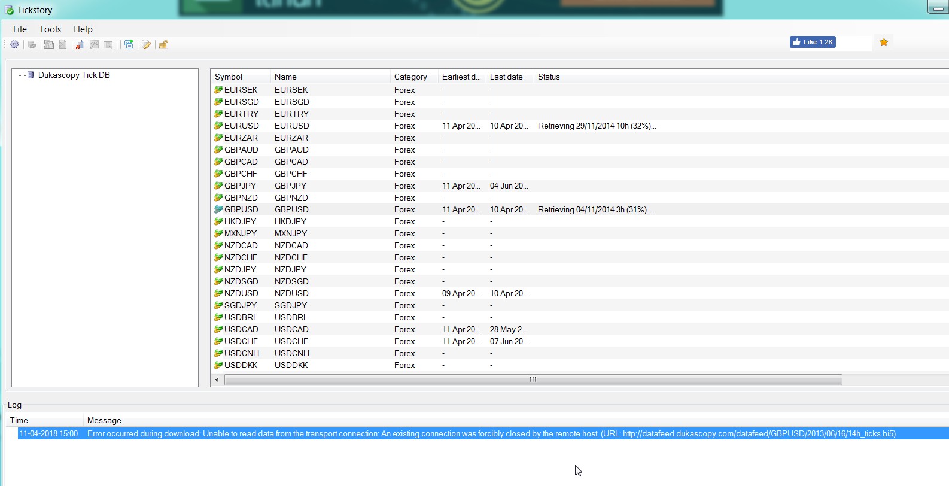Click the orange star favorite icon

click(884, 42)
